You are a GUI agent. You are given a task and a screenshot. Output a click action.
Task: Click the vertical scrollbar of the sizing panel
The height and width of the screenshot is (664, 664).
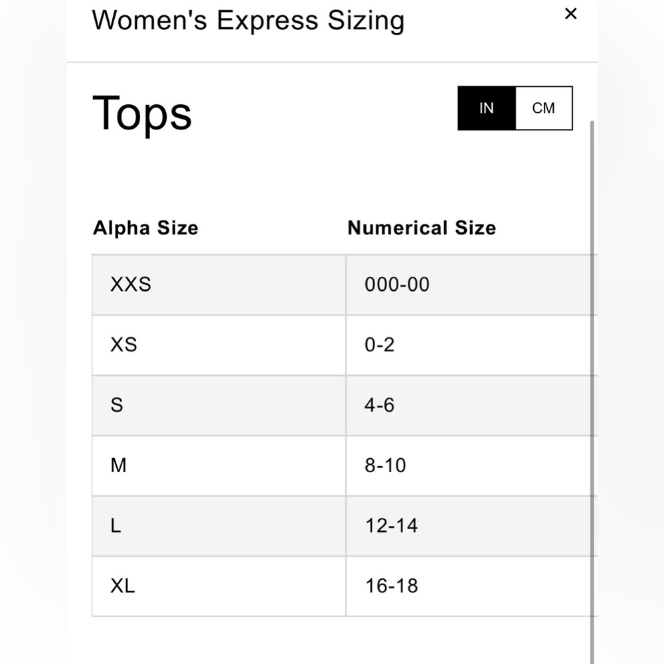tap(592, 392)
